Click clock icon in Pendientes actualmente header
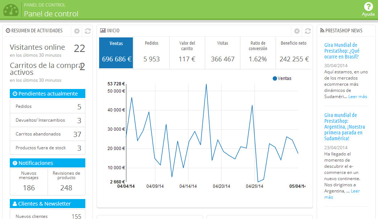This screenshot has height=219, width=378. tap(15, 94)
